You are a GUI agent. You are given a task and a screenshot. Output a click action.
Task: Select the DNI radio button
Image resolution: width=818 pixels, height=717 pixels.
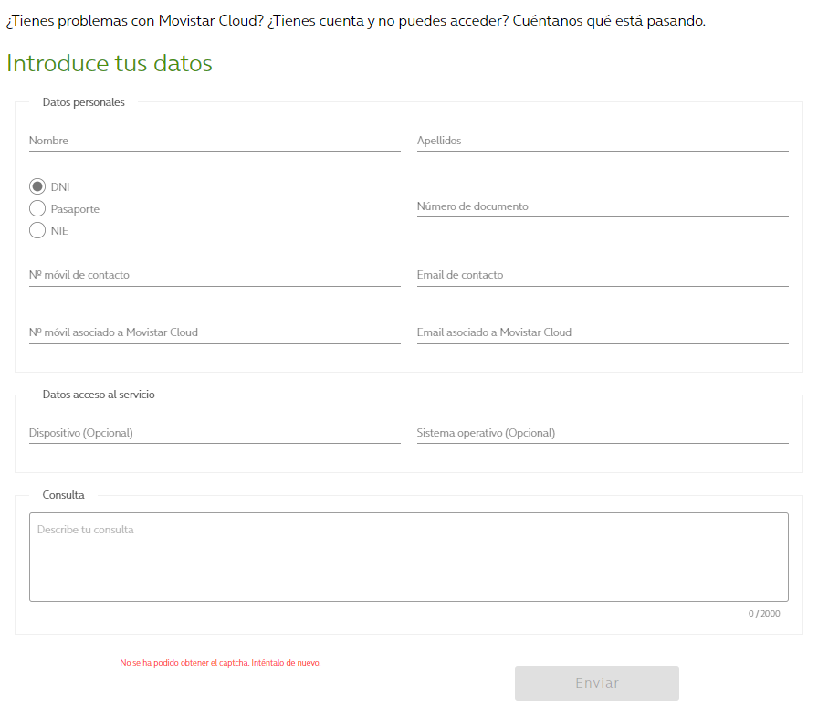tap(37, 186)
